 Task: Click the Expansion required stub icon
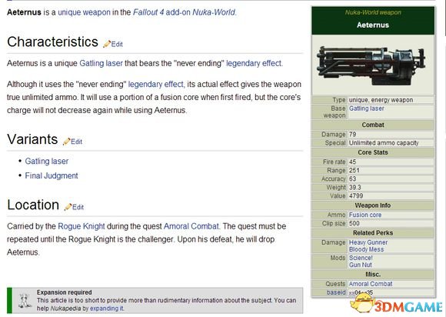coord(25,301)
